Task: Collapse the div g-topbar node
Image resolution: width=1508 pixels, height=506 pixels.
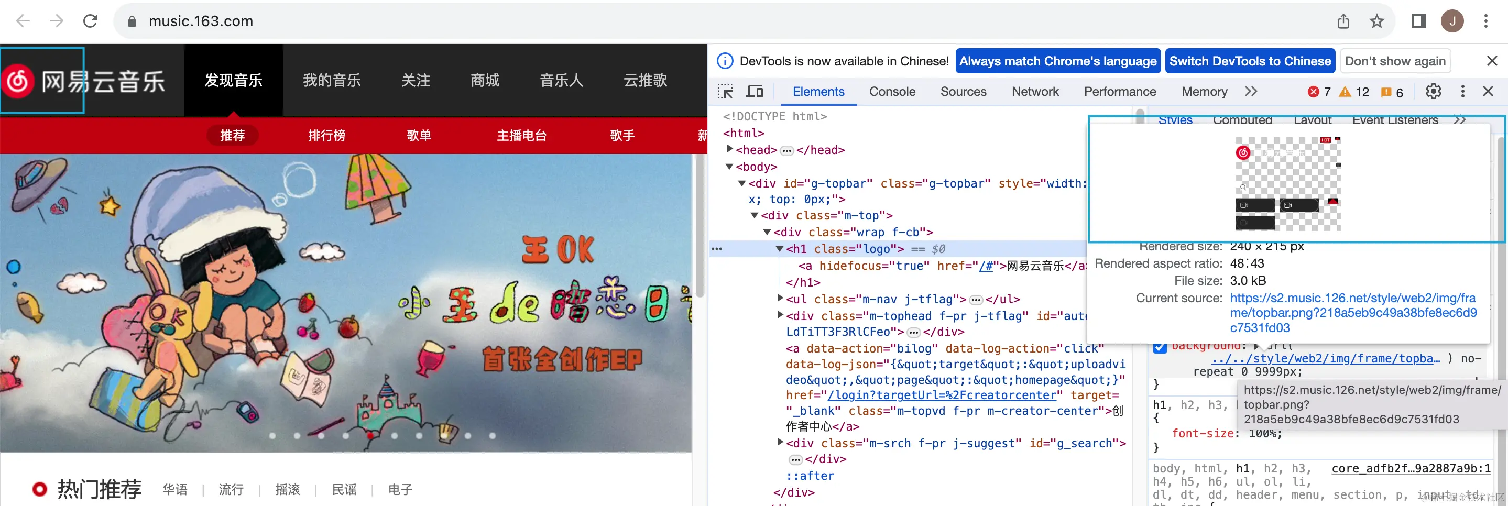Action: [742, 183]
